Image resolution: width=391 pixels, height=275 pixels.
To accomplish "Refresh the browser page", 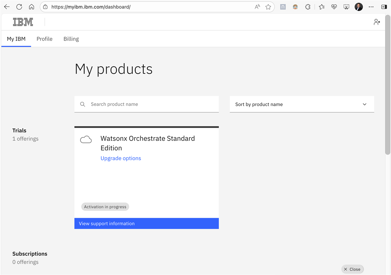I will 19,7.
